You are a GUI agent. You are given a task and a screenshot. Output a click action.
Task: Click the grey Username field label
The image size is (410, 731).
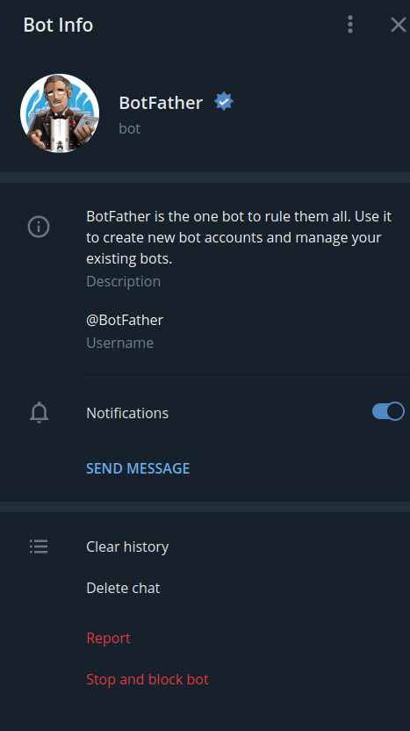coord(119,343)
